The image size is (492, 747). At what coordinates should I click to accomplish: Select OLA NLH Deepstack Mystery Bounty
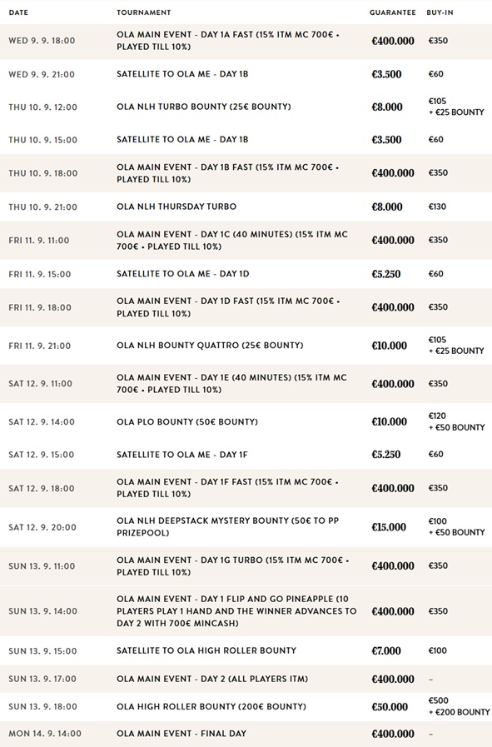coord(227,526)
